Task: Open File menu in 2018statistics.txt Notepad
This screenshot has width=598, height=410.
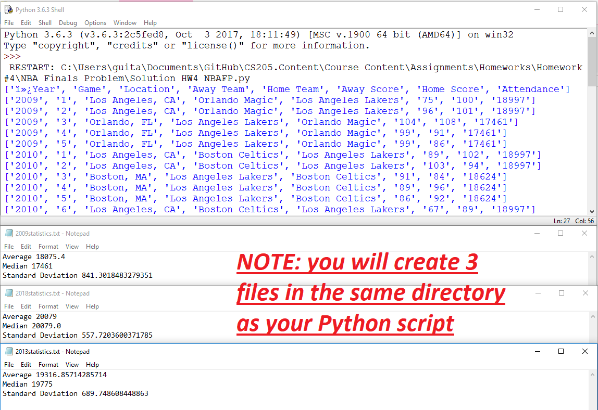Action: [x=9, y=306]
